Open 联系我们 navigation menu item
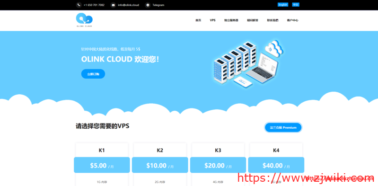378x186 pixels. (x=273, y=20)
